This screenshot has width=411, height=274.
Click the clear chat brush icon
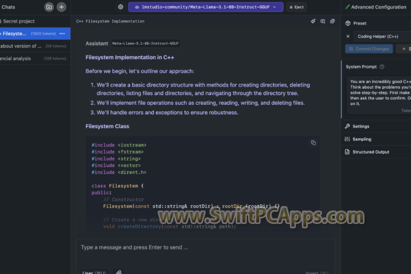coord(313,21)
